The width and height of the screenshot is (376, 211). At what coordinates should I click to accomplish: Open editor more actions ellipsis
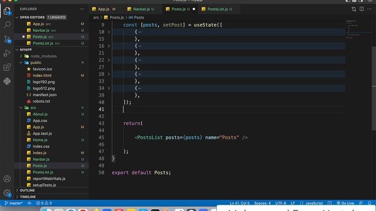coord(370,9)
